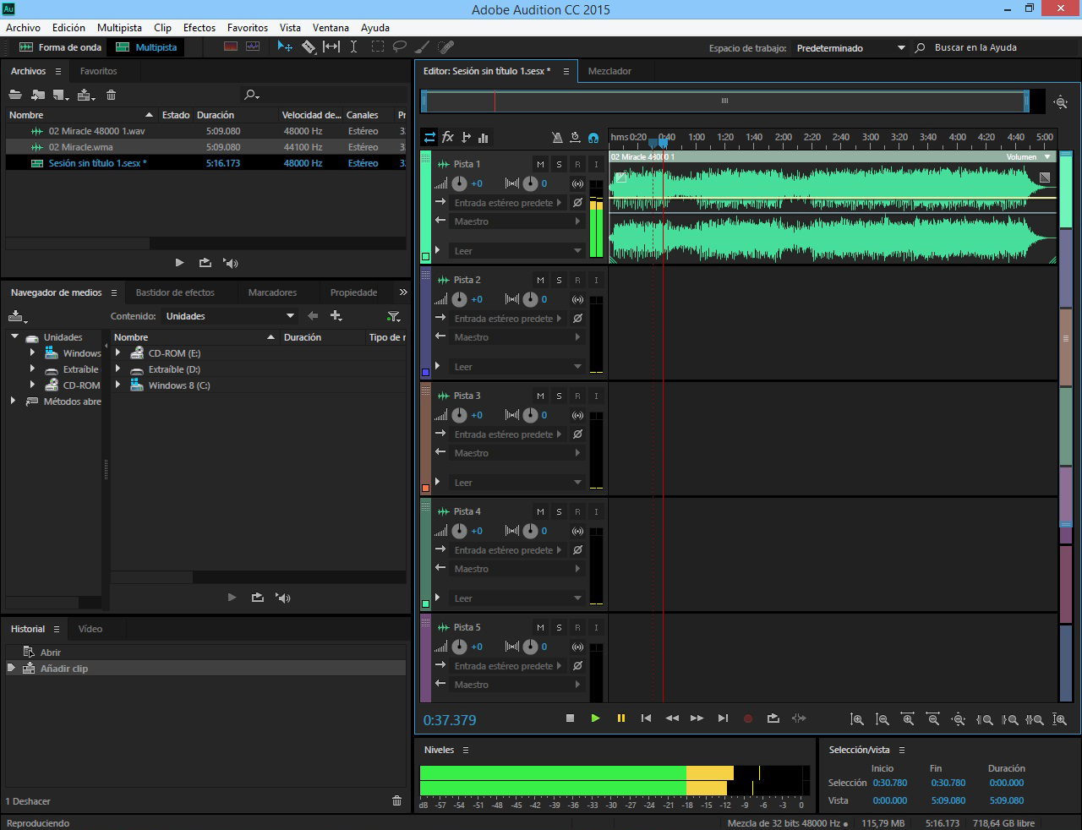The image size is (1082, 830).
Task: Adjust the volume knob on Pista 2
Action: [x=461, y=299]
